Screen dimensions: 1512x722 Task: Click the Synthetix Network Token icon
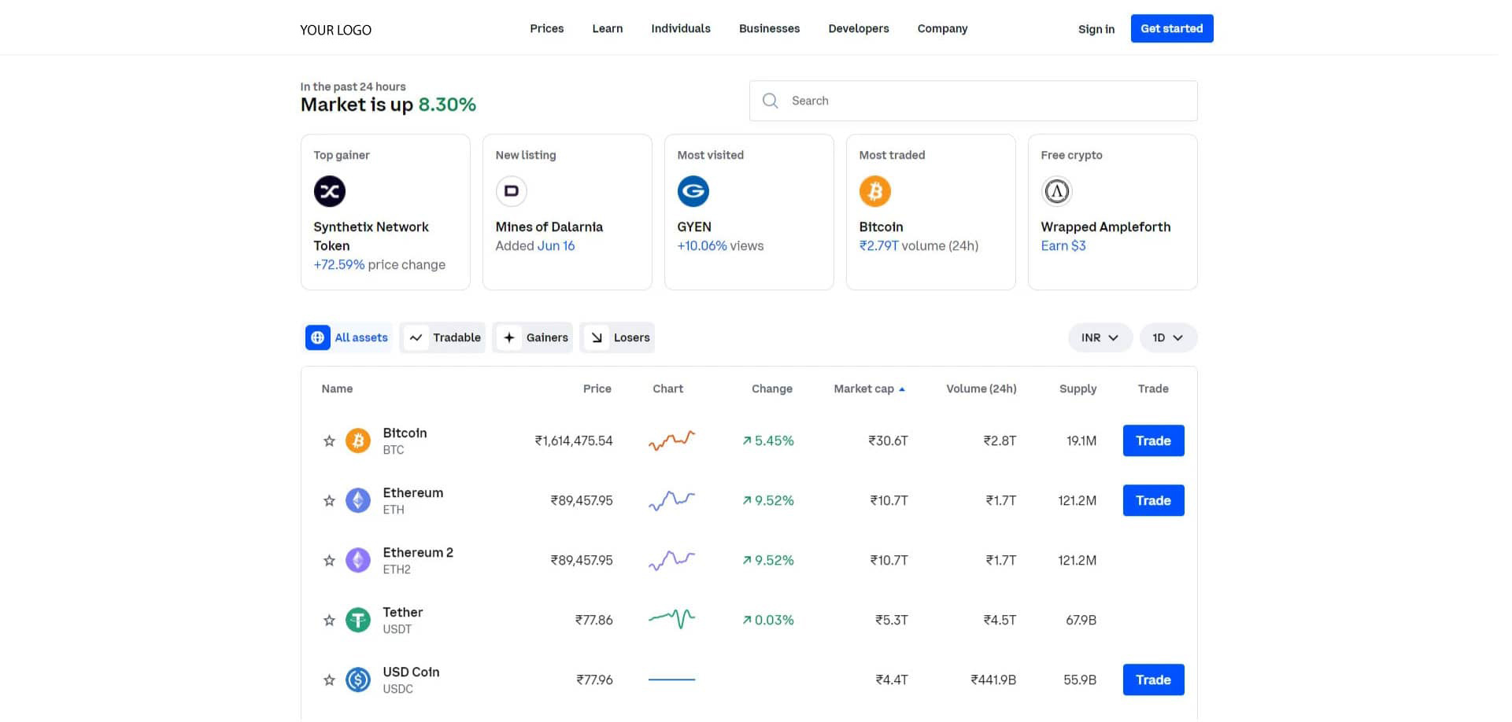[330, 191]
